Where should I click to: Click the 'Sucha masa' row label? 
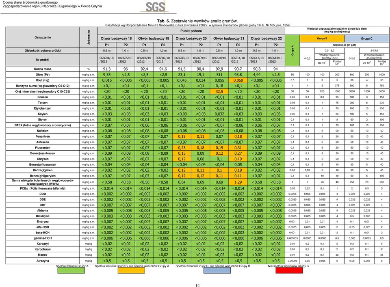tap(43, 69)
